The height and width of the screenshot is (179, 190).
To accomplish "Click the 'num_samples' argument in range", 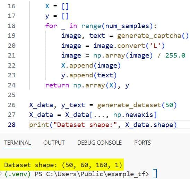I will click(127, 26).
